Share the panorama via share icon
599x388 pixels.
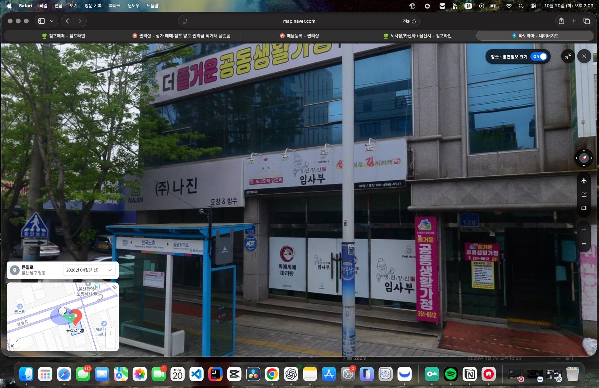point(584,195)
